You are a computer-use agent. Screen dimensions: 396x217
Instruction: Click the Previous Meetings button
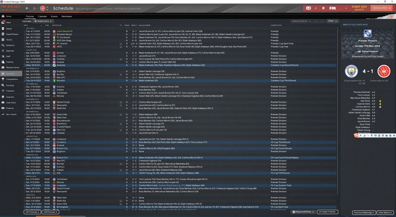point(364,213)
